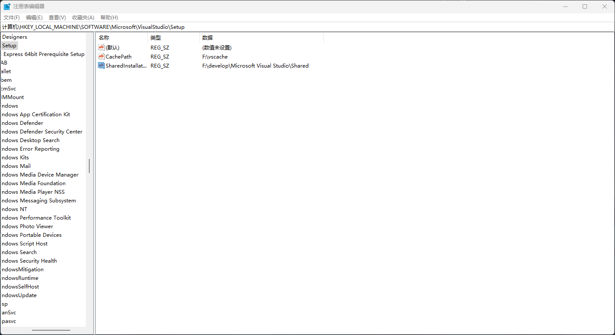Sort values by the 名称 column header
Viewport: 615px width, 335px height.
tap(122, 38)
